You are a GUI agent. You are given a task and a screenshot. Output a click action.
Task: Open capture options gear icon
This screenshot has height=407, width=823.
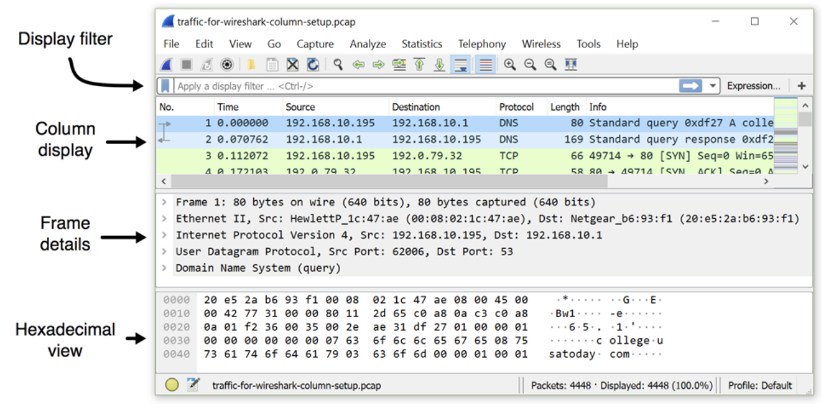tap(226, 64)
